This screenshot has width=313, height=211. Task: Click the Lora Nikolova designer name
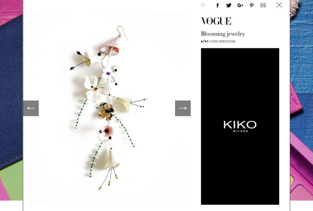pos(223,41)
